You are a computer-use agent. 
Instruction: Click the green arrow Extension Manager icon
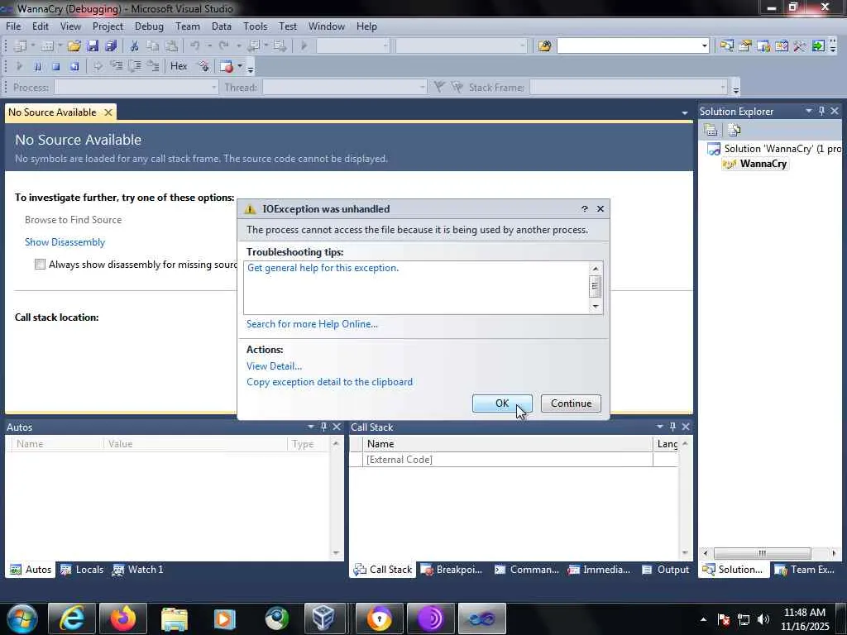point(818,46)
